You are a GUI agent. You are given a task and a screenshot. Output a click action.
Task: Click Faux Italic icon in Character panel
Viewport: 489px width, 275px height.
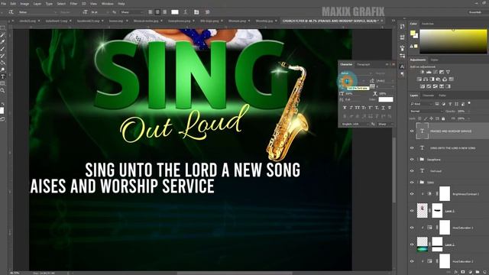click(x=351, y=108)
